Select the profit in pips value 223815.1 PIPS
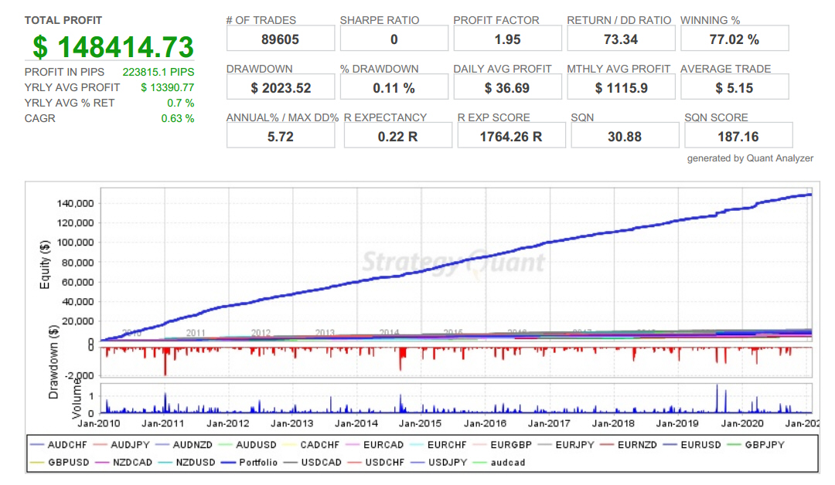This screenshot has width=835, height=485. (x=158, y=73)
